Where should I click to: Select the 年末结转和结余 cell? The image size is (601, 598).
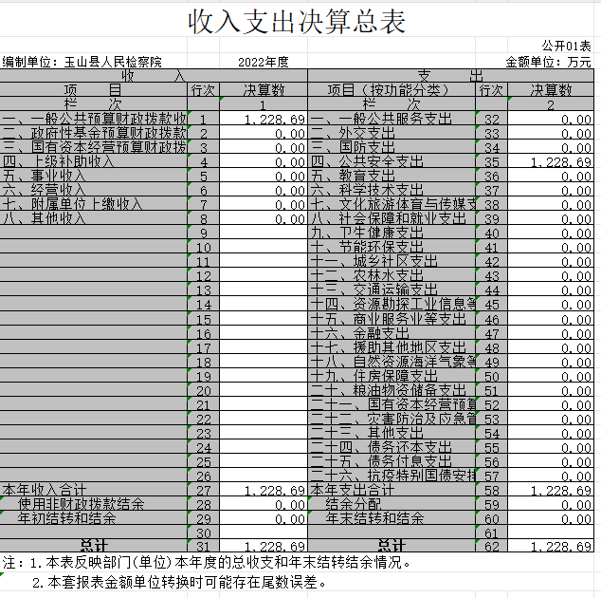click(x=392, y=517)
